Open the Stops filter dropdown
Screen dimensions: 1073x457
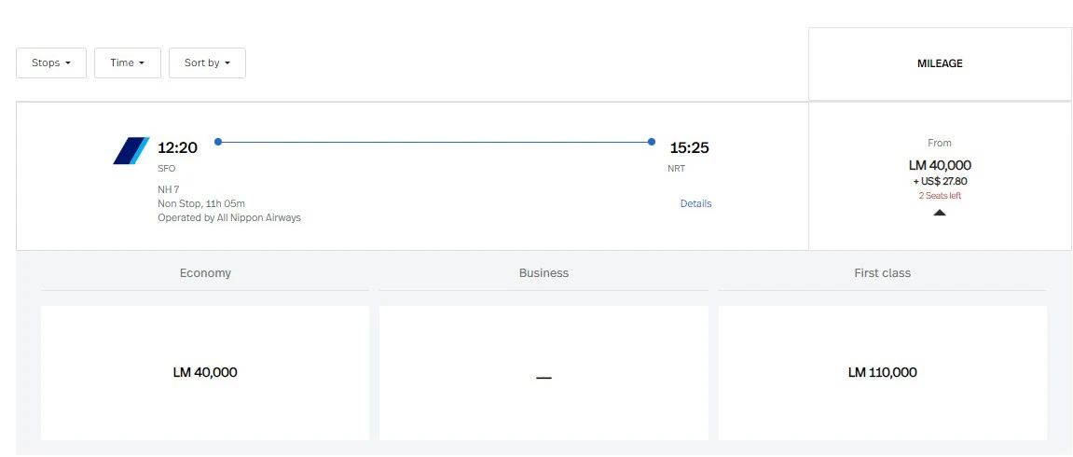(51, 63)
